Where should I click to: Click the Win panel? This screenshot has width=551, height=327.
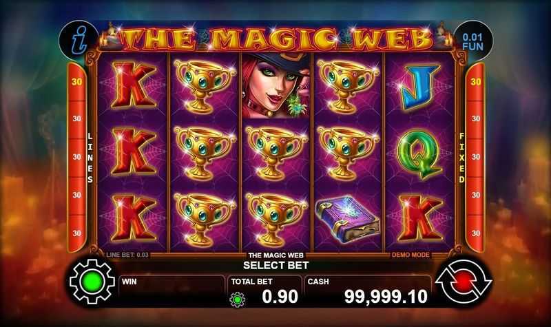pos(171,291)
